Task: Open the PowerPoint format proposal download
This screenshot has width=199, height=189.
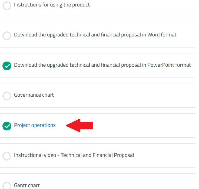Action: click(x=102, y=65)
